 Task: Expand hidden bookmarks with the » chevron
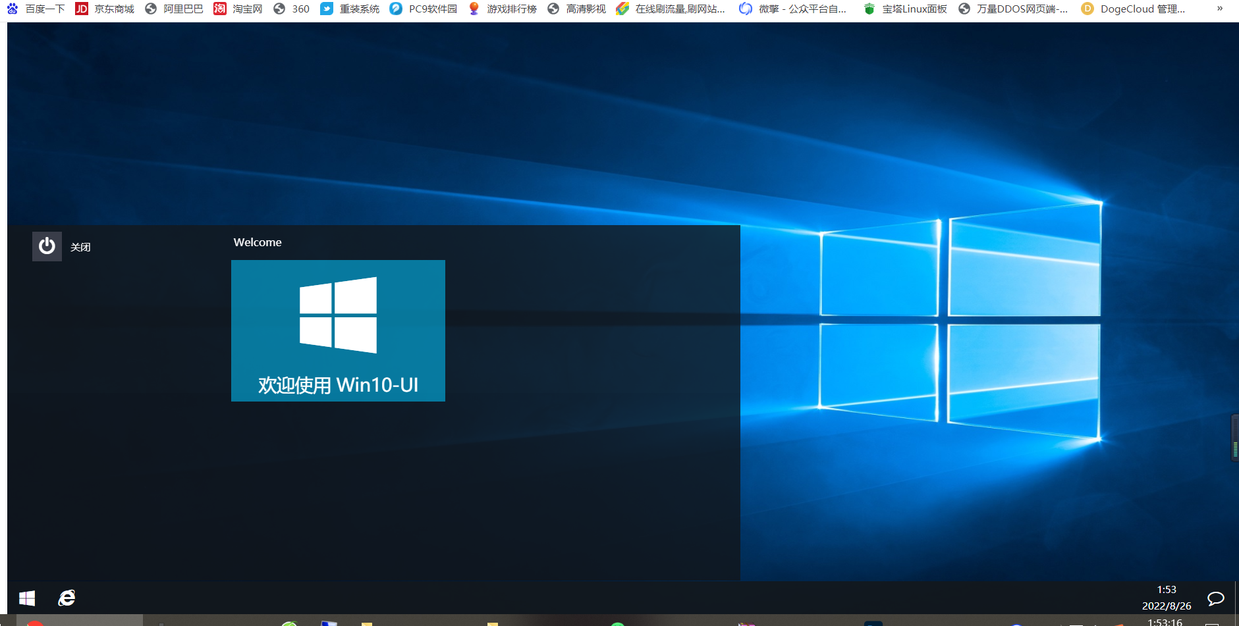click(1220, 9)
